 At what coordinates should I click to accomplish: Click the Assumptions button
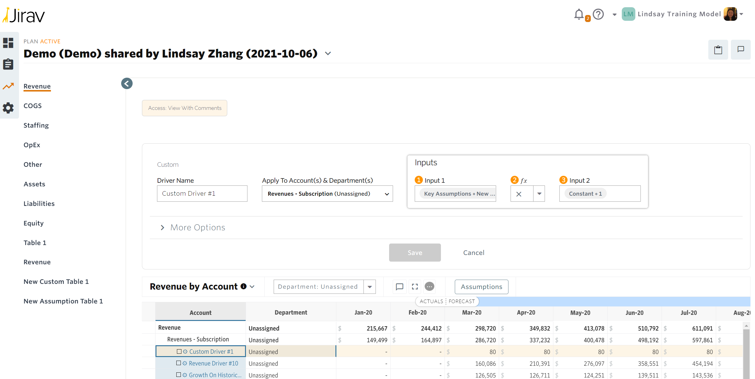481,287
